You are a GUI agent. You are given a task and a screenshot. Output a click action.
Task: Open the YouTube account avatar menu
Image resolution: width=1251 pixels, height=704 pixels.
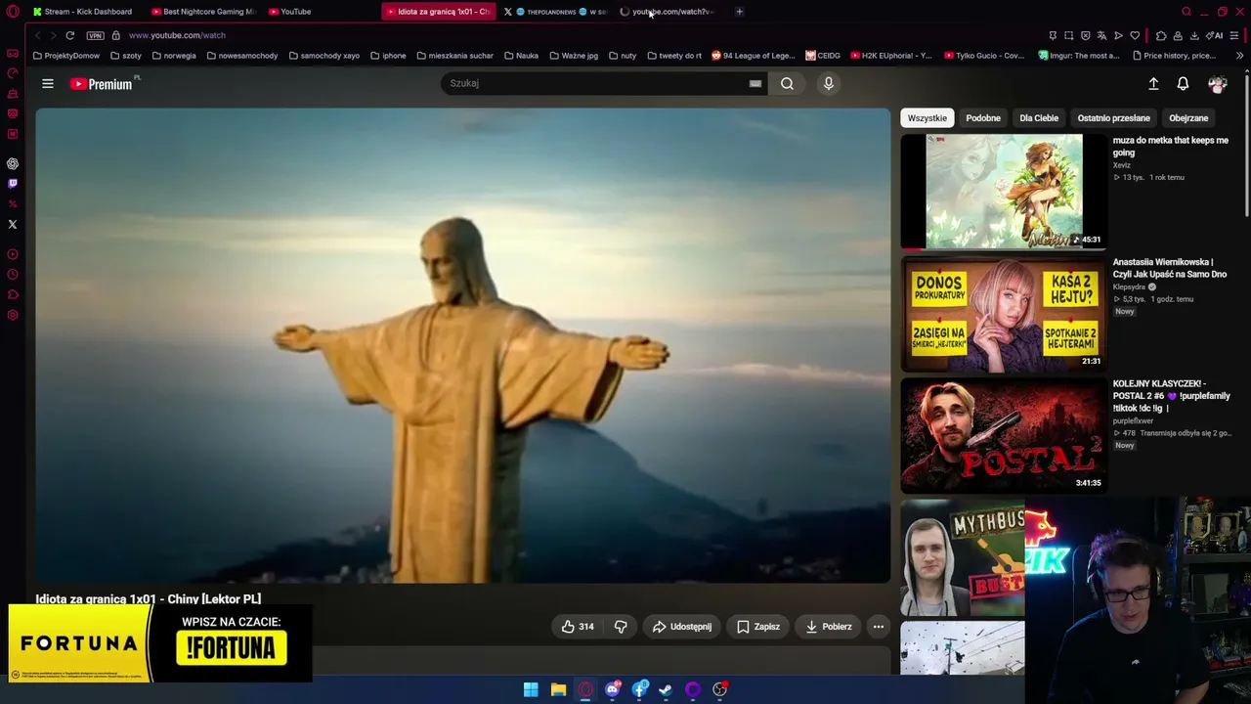1217,84
